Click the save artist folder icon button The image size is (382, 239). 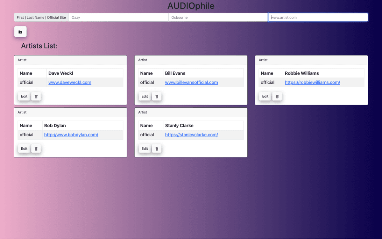click(20, 32)
